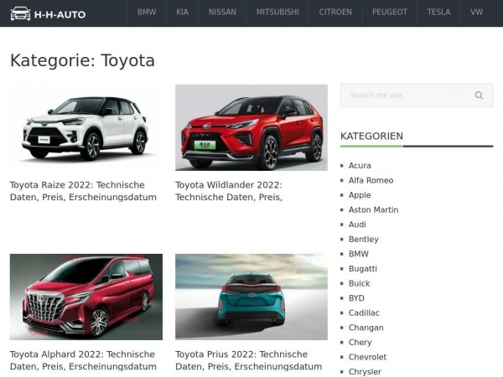Open the teal Toyota Prius thumbnail
The image size is (503, 377).
[x=251, y=297]
